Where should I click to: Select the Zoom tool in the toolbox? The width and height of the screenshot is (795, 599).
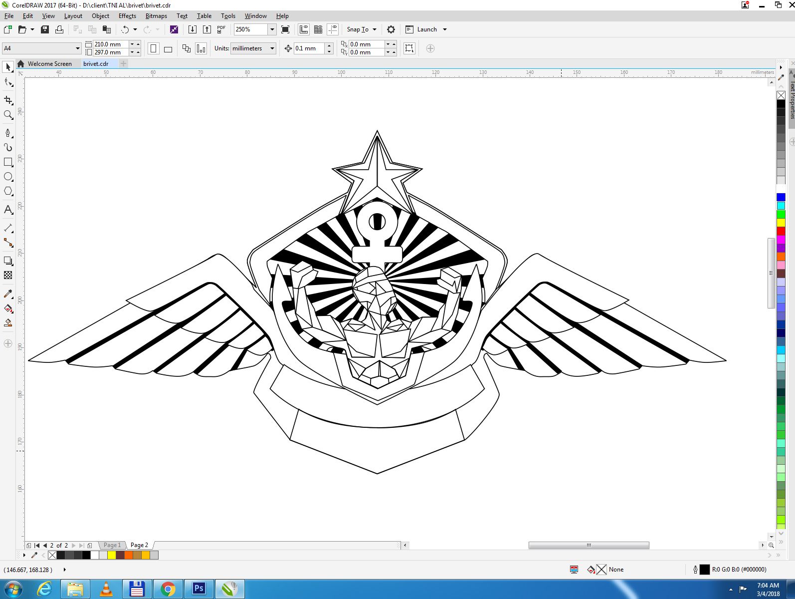coord(8,115)
